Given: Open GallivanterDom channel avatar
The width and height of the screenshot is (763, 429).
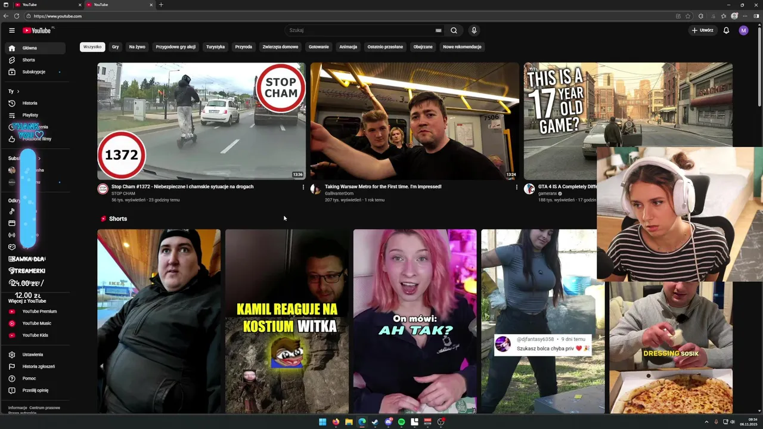Looking at the screenshot, I should point(315,189).
